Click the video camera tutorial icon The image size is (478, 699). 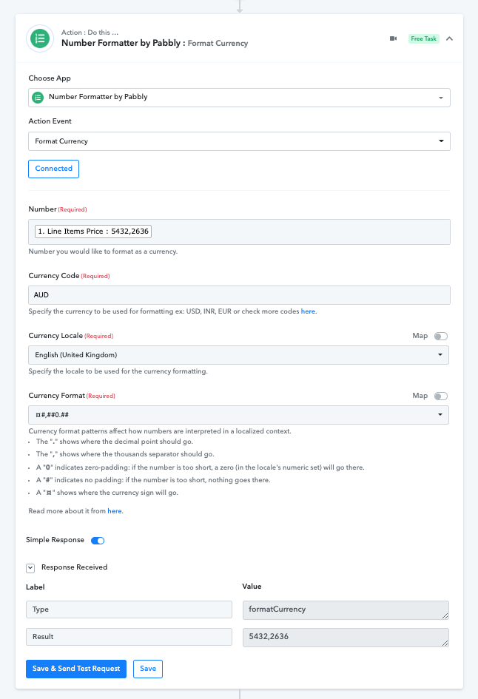click(394, 38)
